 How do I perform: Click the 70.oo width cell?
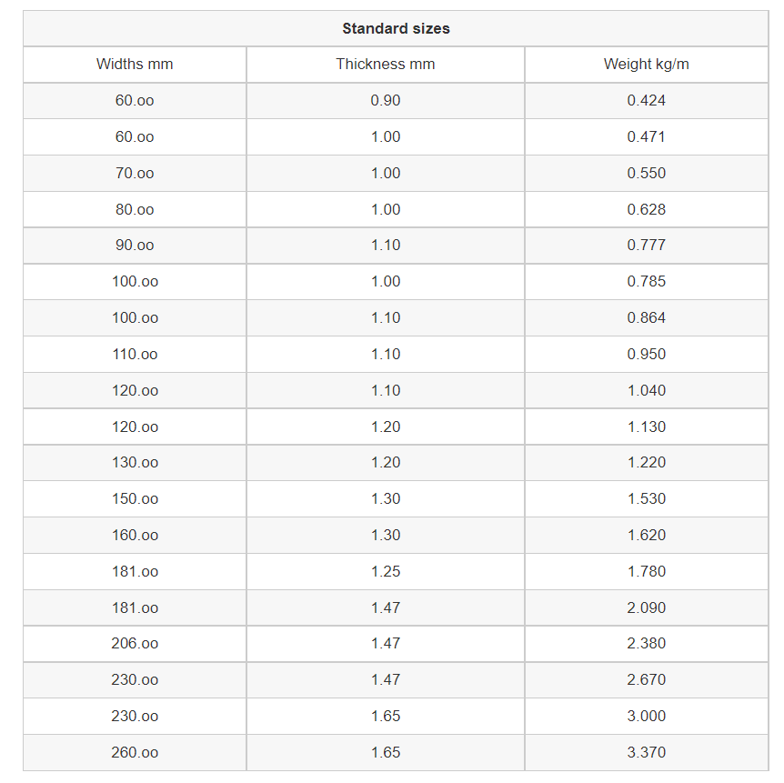135,173
